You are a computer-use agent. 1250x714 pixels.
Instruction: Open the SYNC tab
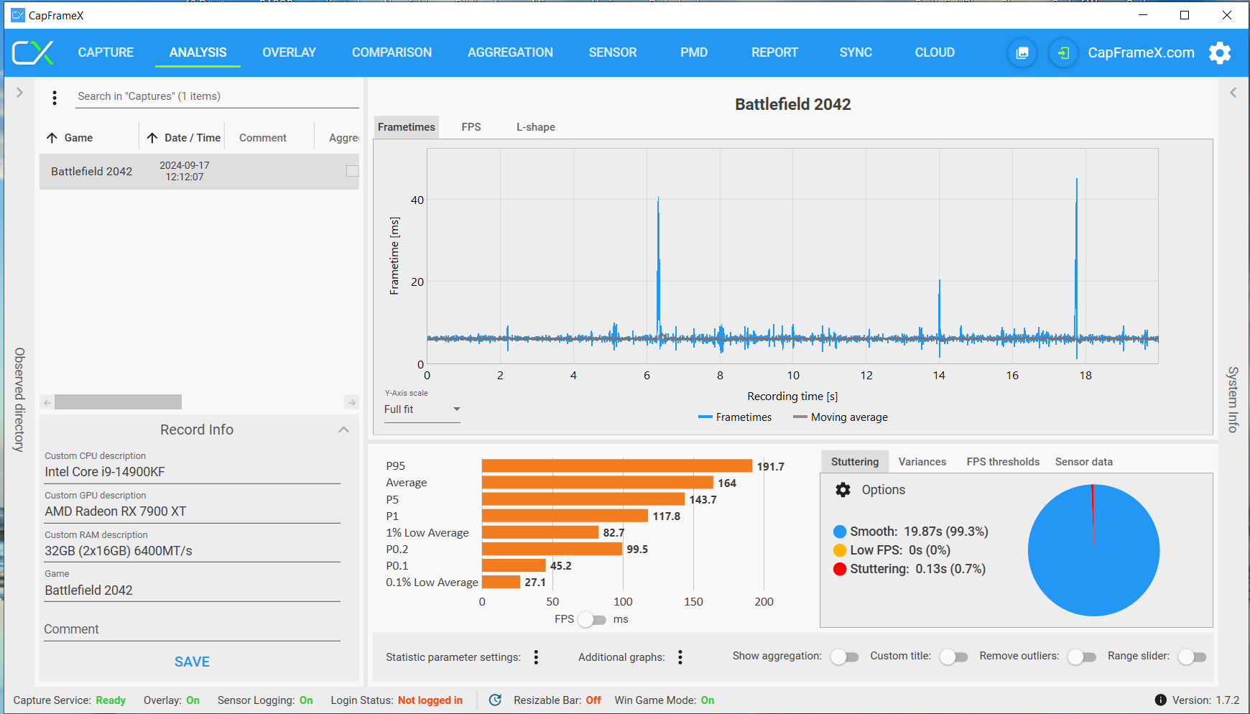[856, 52]
